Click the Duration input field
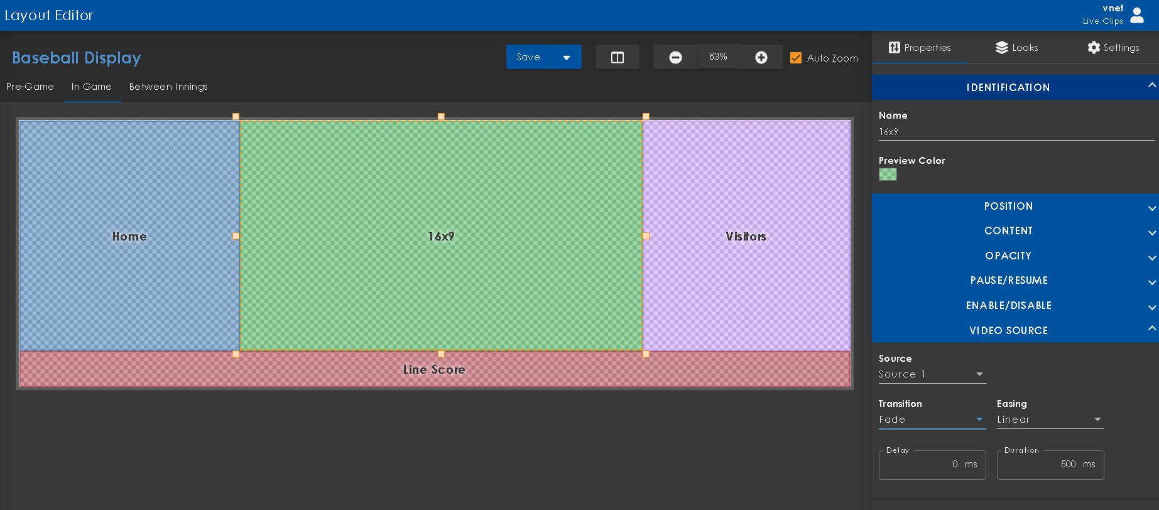Viewport: 1159px width, 510px height. 1050,465
